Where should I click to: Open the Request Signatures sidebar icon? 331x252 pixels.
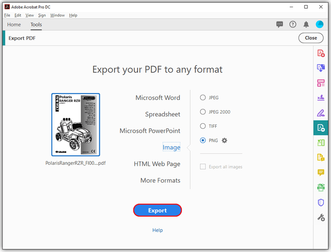[321, 98]
